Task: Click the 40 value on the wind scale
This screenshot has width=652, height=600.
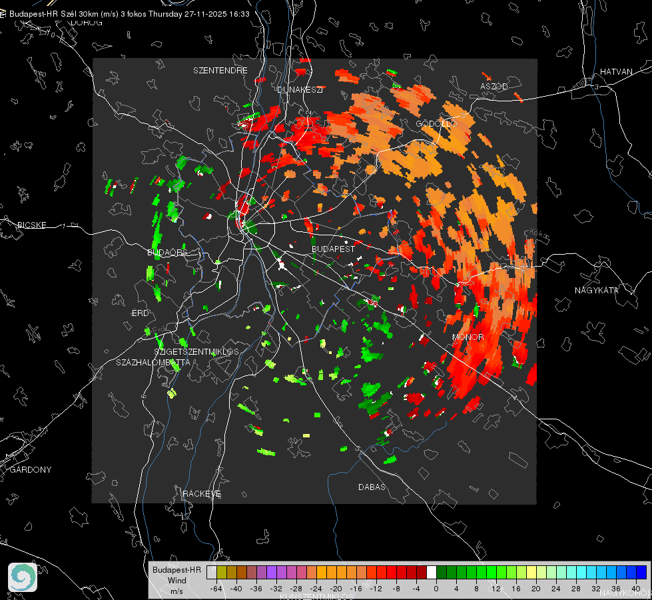Action: [x=636, y=589]
